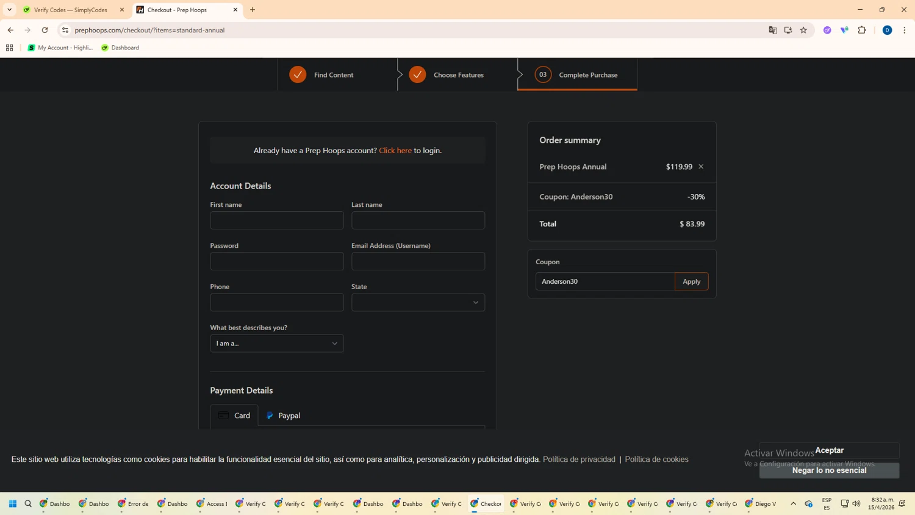
Task: Apply the coupon code
Action: [x=692, y=281]
